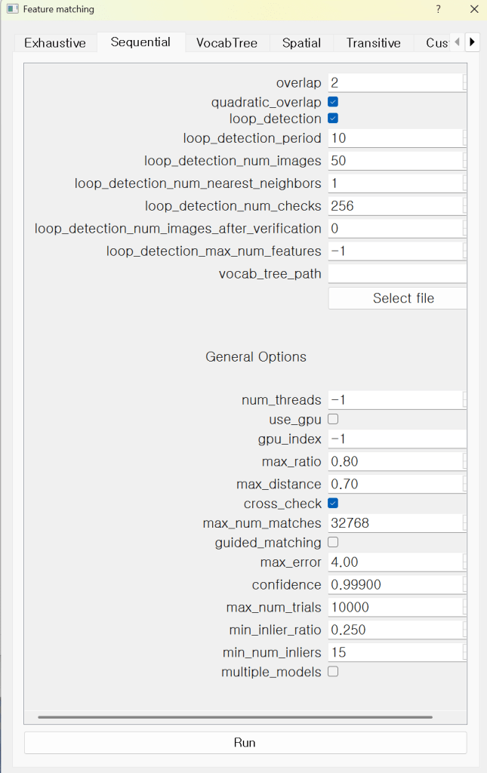
Task: Open the VocabTree tab
Action: 227,43
